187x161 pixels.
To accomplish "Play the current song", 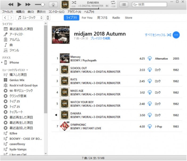I will [x=19, y=5].
